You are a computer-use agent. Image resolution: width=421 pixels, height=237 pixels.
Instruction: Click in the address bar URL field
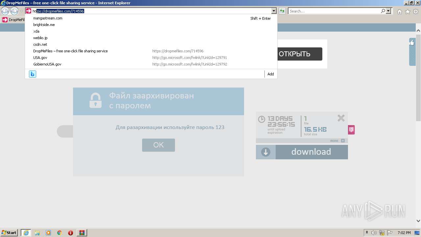152,11
